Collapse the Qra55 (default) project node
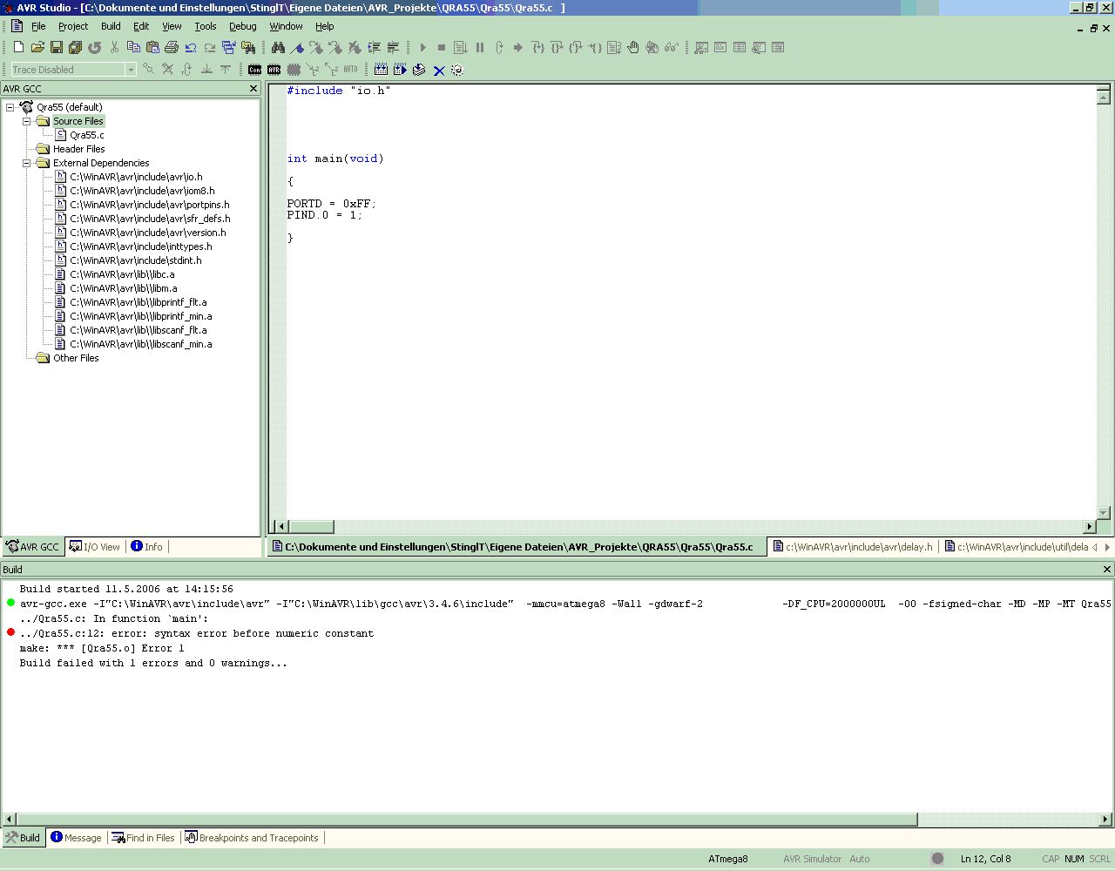1115x871 pixels. point(10,107)
